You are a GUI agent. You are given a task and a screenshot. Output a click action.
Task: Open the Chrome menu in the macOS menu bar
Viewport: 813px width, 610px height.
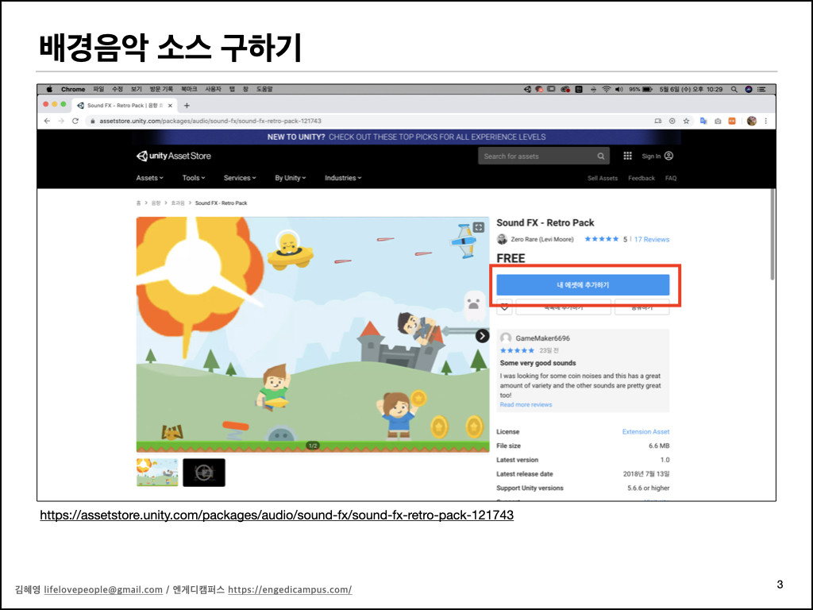[x=73, y=89]
